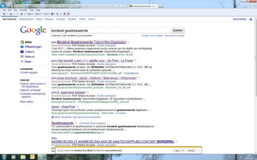
Task: Open 'Geavanceerd zoeken' link
Action: (174, 35)
